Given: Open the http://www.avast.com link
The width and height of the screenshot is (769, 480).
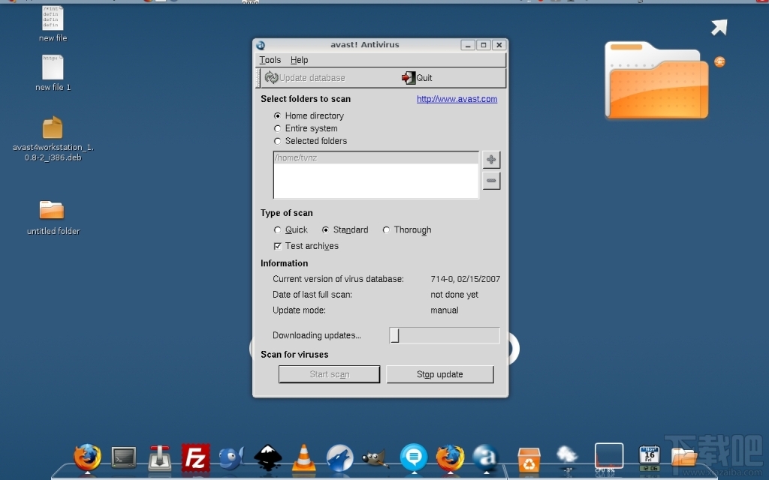Looking at the screenshot, I should point(457,99).
